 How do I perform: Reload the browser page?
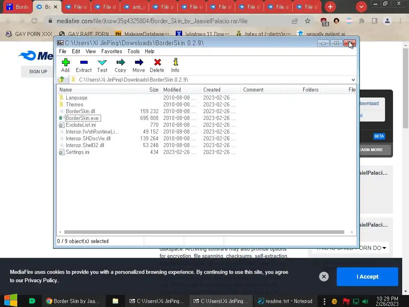pyautogui.click(x=34, y=21)
